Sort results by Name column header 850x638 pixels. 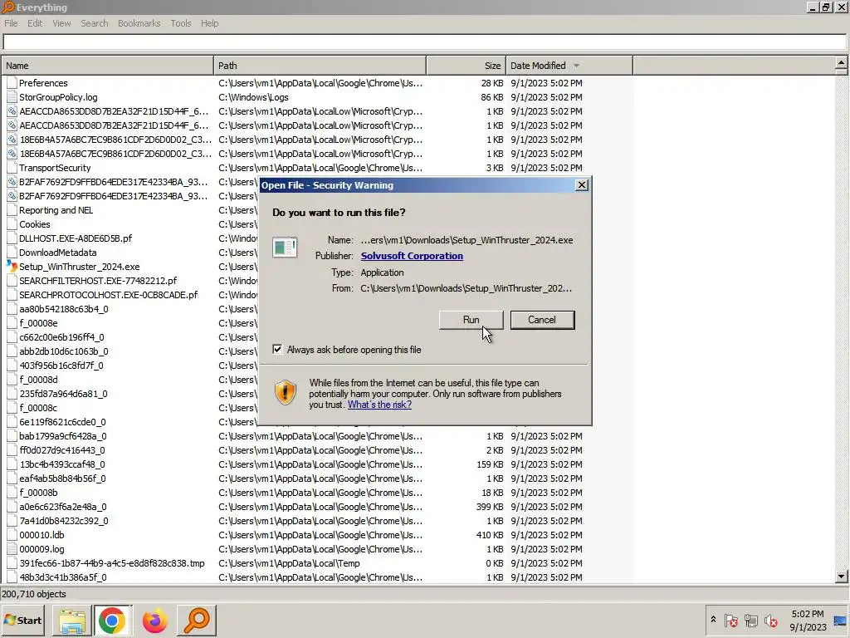(107, 66)
